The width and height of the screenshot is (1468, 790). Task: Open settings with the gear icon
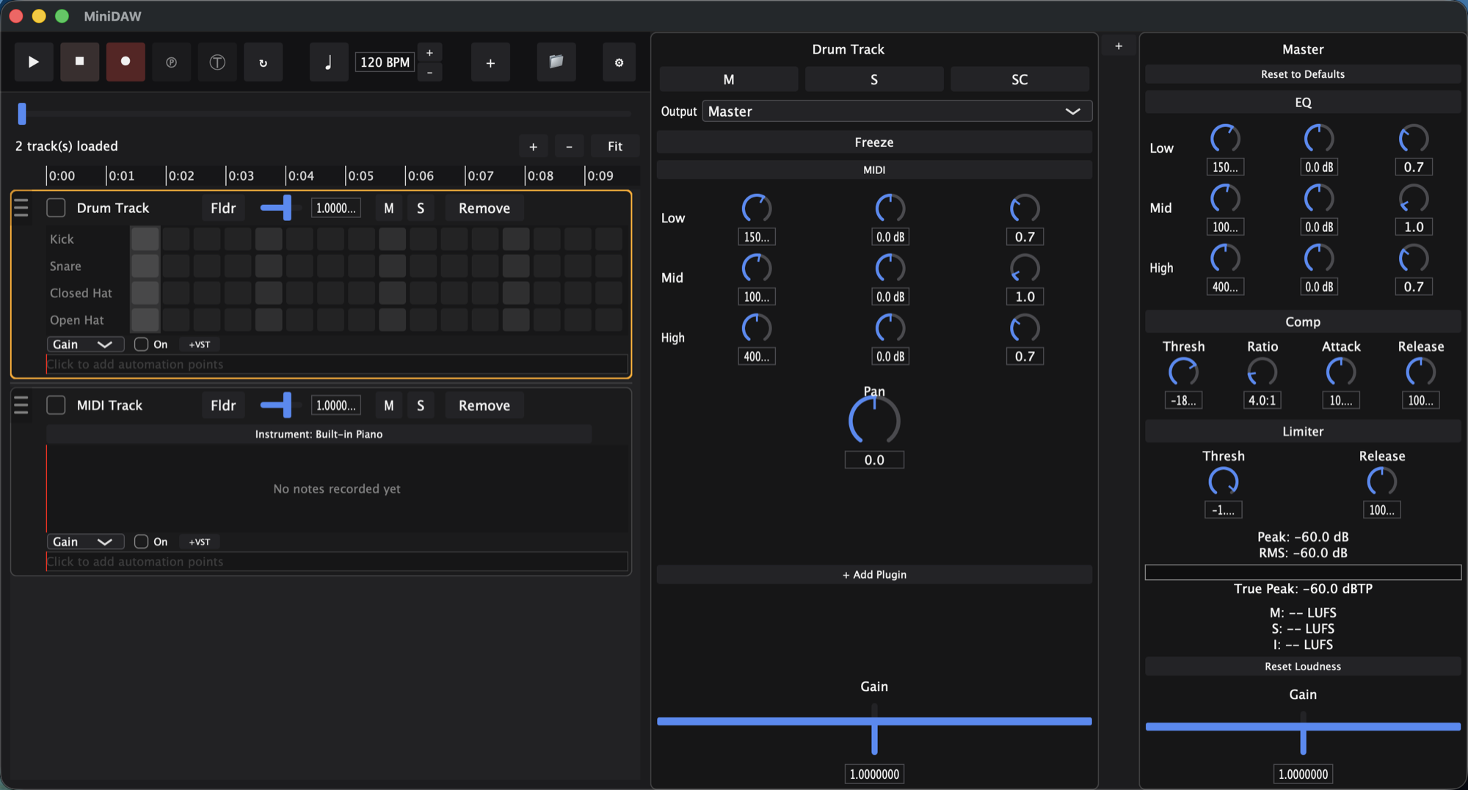coord(619,62)
